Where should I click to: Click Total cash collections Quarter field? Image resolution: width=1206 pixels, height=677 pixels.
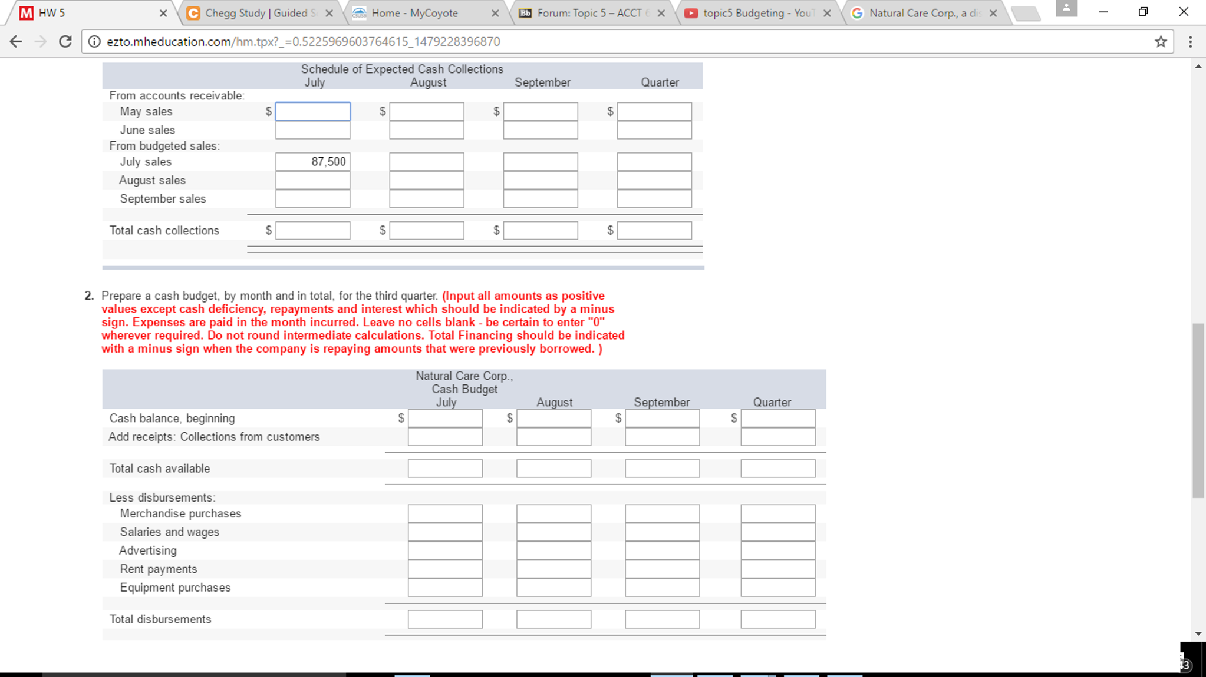(654, 231)
